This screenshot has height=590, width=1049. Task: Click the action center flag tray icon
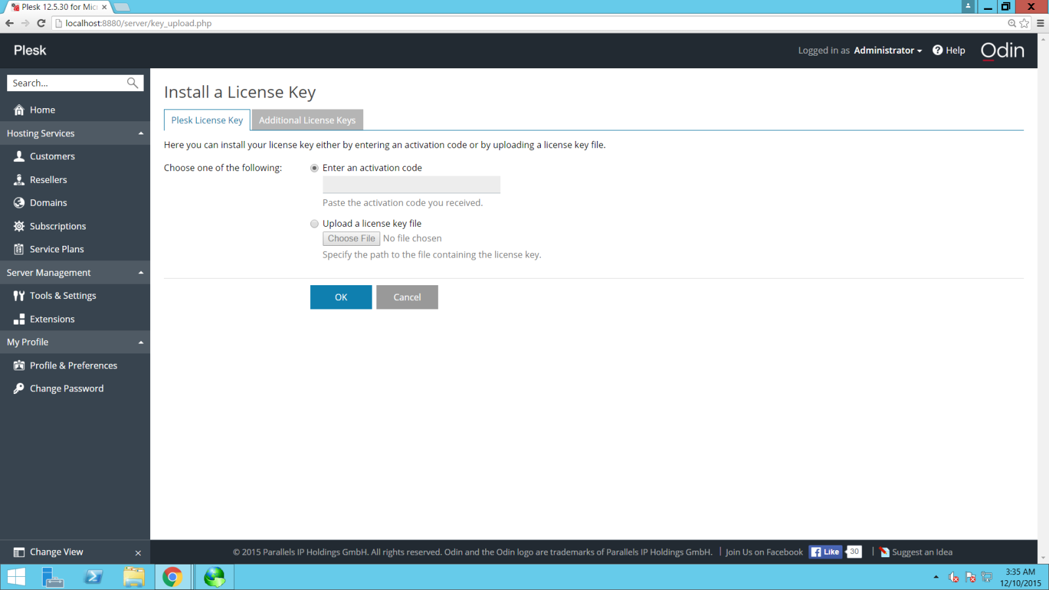click(970, 578)
